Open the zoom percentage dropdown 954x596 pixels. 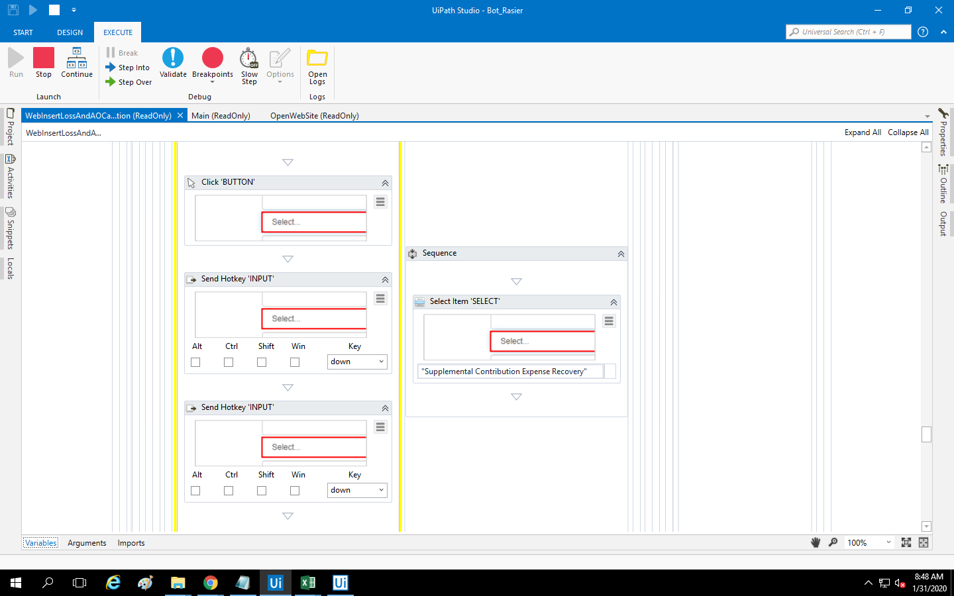tap(888, 542)
